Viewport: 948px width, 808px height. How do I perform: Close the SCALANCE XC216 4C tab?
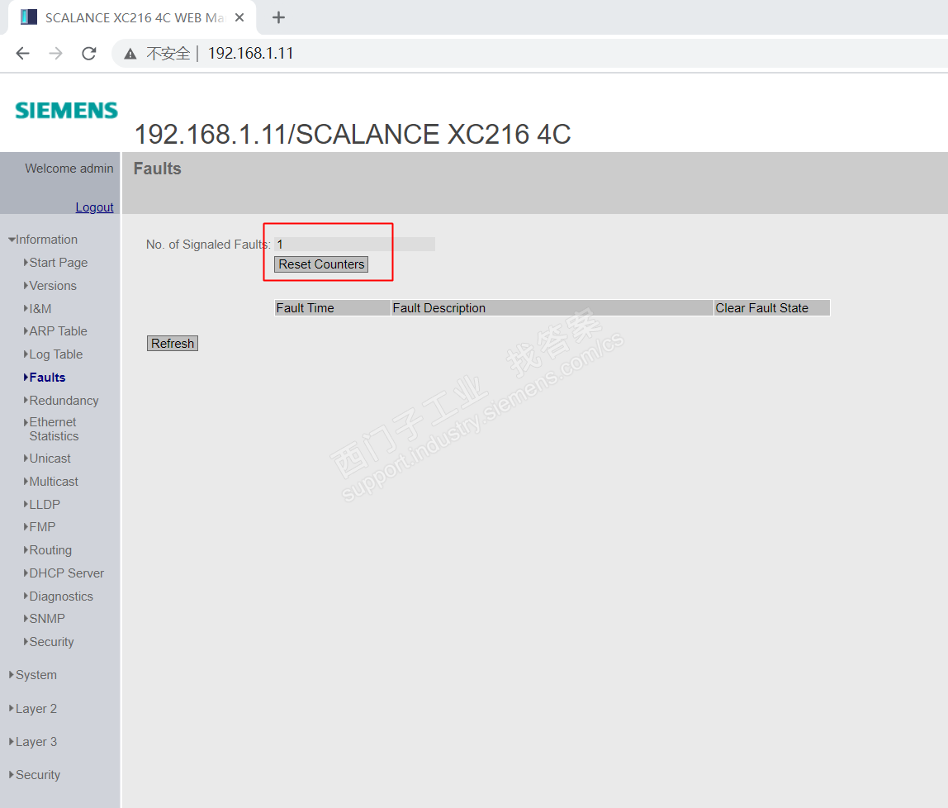click(x=239, y=17)
